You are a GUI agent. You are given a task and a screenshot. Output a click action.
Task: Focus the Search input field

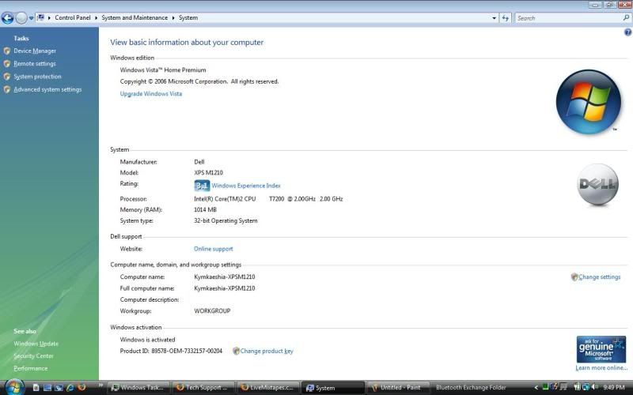[569, 18]
